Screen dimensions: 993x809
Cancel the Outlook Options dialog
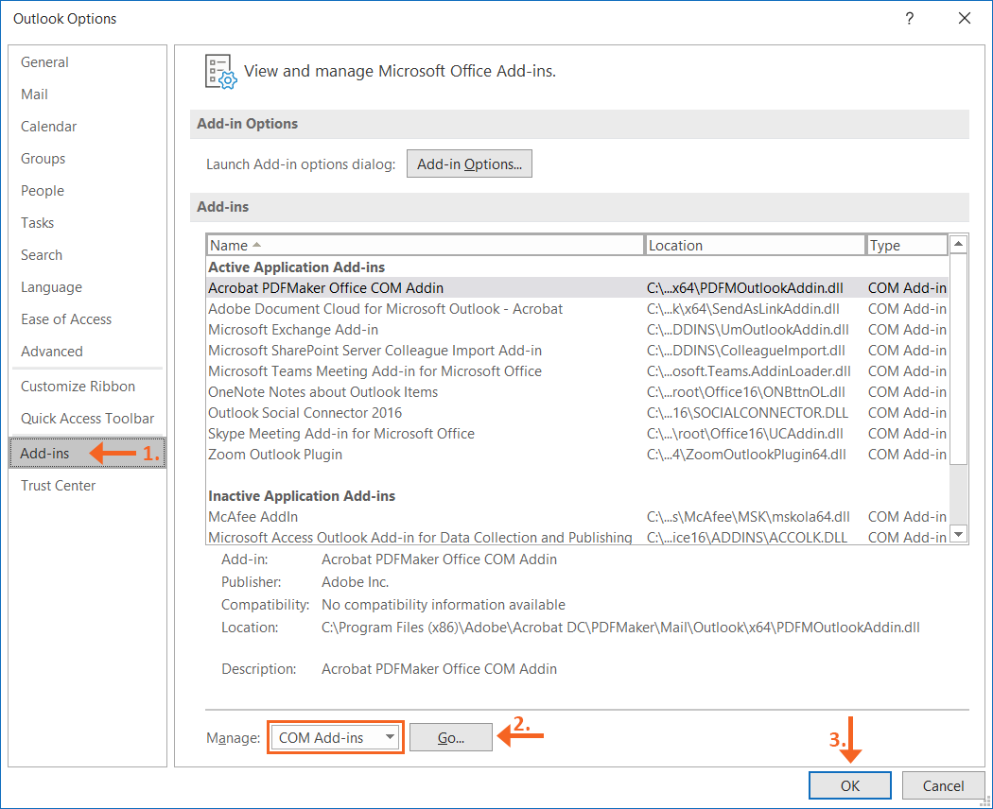(x=943, y=785)
